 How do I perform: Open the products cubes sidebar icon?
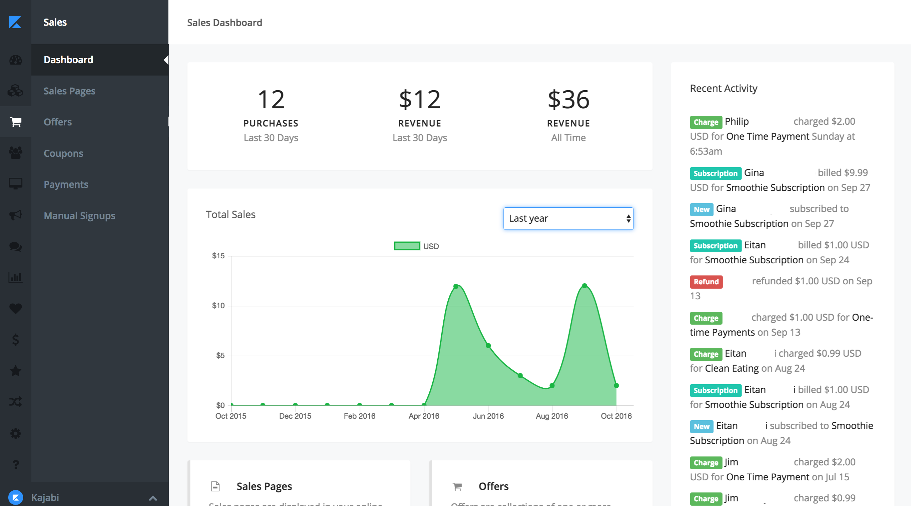tap(15, 91)
